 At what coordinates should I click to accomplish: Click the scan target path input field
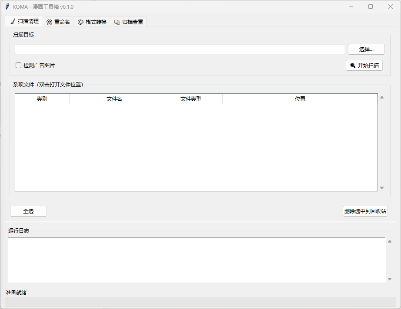[180, 49]
